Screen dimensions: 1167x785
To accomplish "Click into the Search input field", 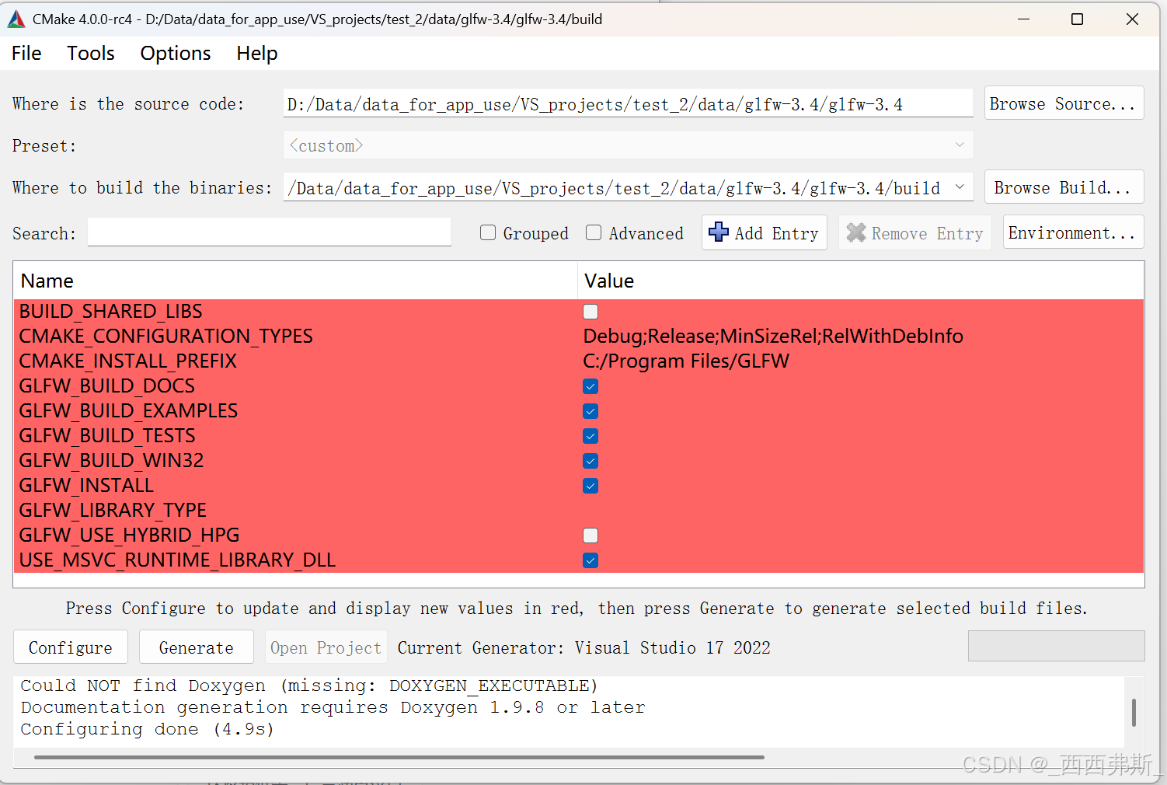I will pyautogui.click(x=269, y=232).
